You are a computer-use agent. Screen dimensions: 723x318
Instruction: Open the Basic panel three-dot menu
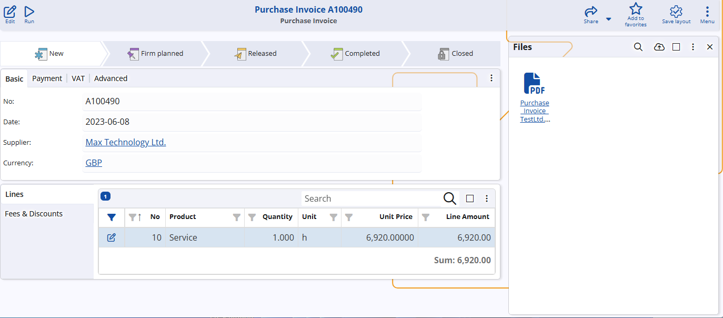[x=491, y=78]
